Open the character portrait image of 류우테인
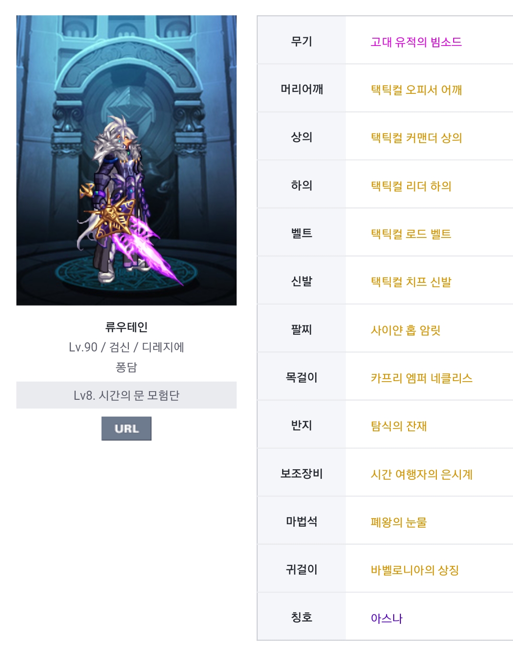 click(126, 160)
